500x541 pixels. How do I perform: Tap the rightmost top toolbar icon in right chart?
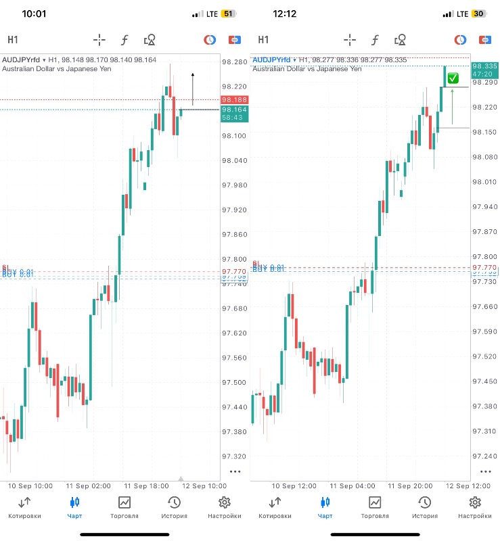pyautogui.click(x=484, y=40)
